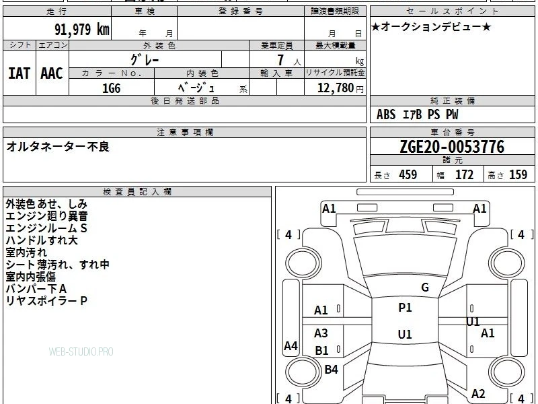Select chassis number ZGE20-0053776
Viewport: 538px width, 404px height.
(x=452, y=147)
